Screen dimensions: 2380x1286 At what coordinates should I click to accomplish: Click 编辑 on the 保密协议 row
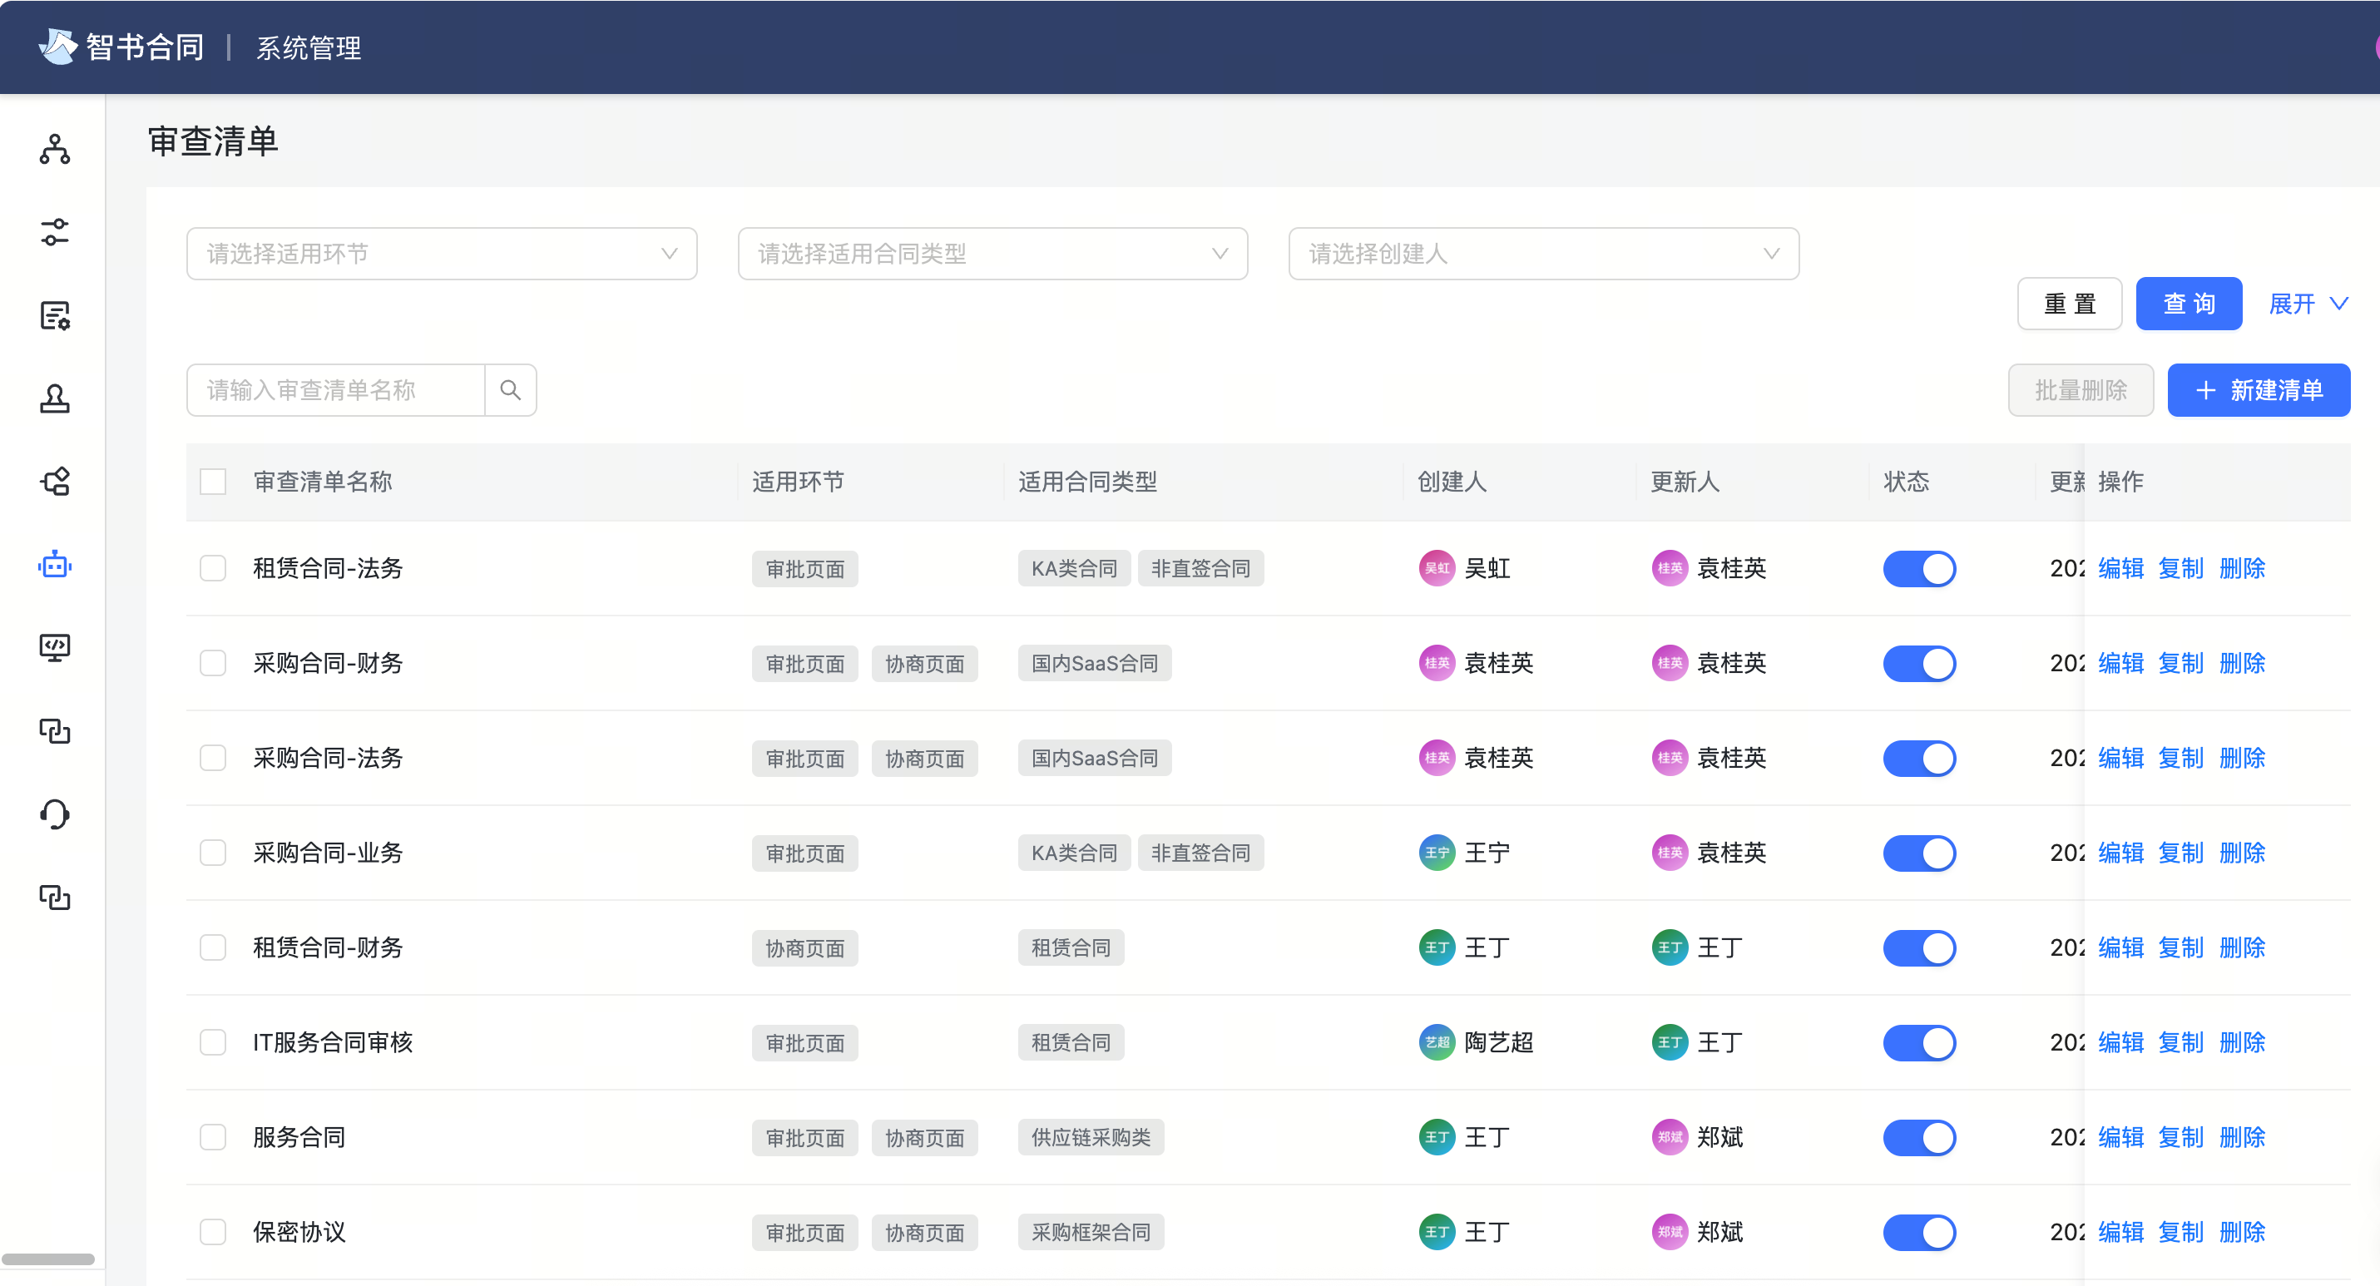click(x=2120, y=1231)
